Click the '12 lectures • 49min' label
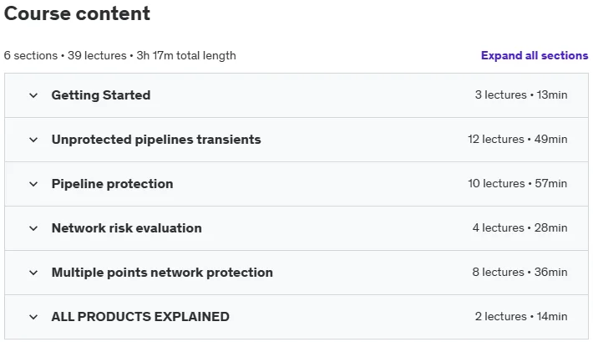This screenshot has width=593, height=342. pyautogui.click(x=517, y=139)
